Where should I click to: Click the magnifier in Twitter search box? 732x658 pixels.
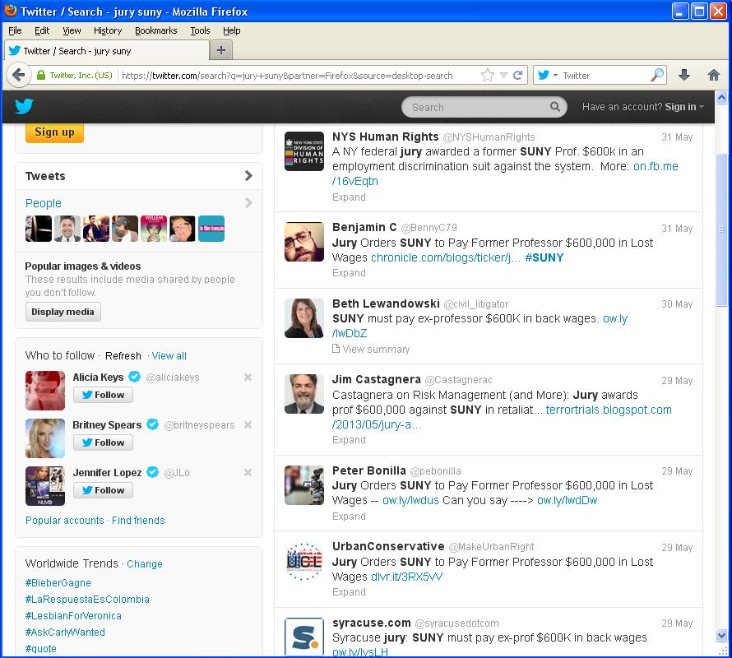pyautogui.click(x=556, y=107)
